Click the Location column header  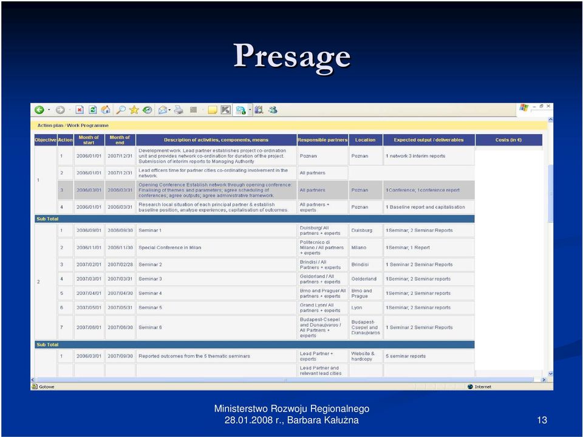pyautogui.click(x=365, y=140)
